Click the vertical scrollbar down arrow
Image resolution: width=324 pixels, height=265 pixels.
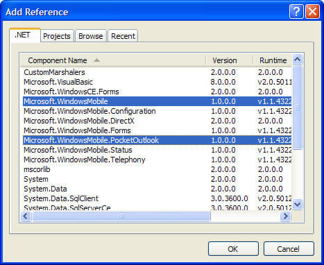(297, 205)
